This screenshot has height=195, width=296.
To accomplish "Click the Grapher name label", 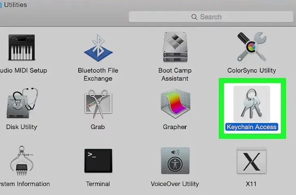I will [175, 127].
